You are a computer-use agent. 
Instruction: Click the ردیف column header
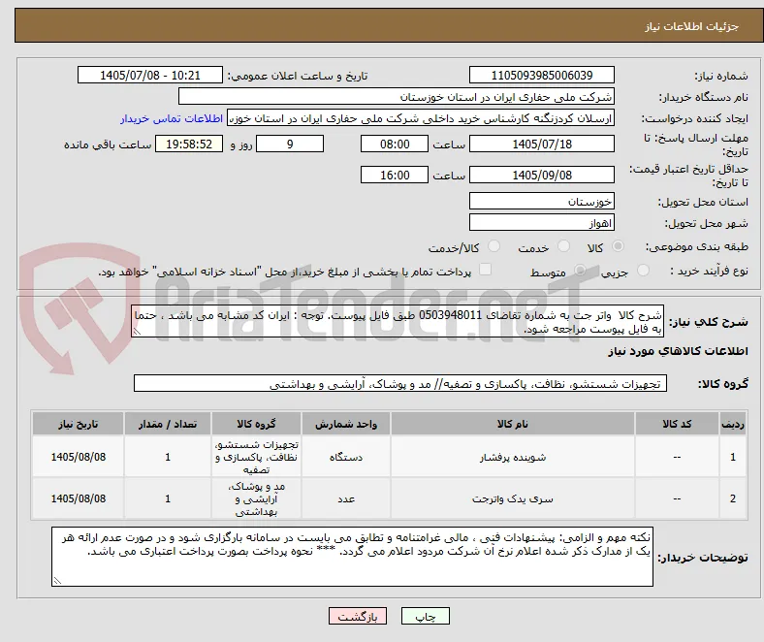(733, 424)
